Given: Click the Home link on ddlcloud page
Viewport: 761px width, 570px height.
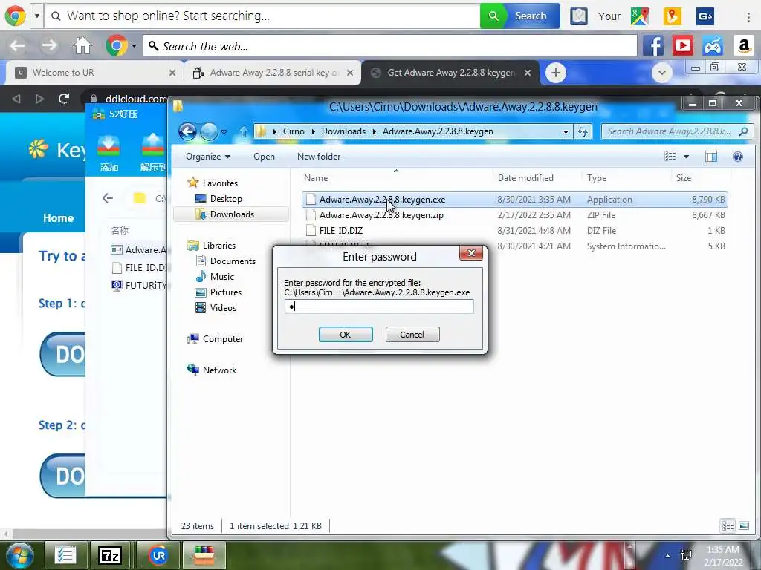Looking at the screenshot, I should coord(58,218).
